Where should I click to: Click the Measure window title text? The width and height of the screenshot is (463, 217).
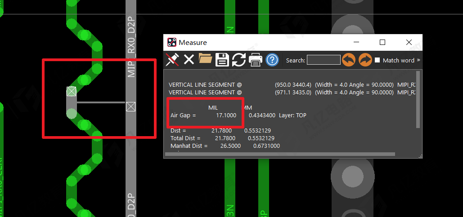193,42
